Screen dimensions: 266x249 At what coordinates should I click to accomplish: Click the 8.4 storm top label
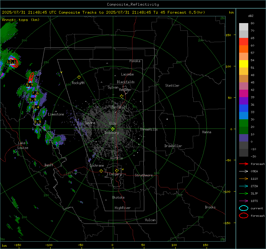click(x=36, y=107)
